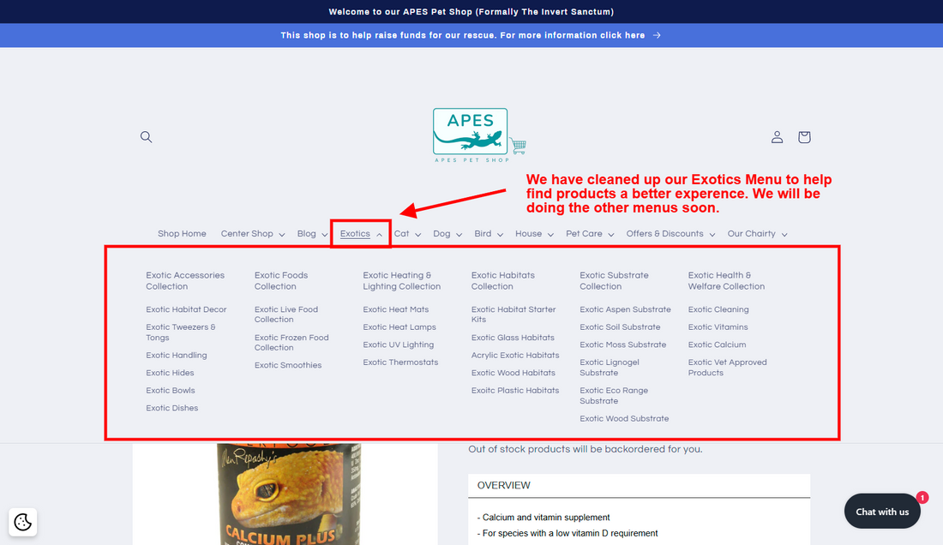Browse Exotic Eco Range Substrate
943x545 pixels.
[614, 395]
